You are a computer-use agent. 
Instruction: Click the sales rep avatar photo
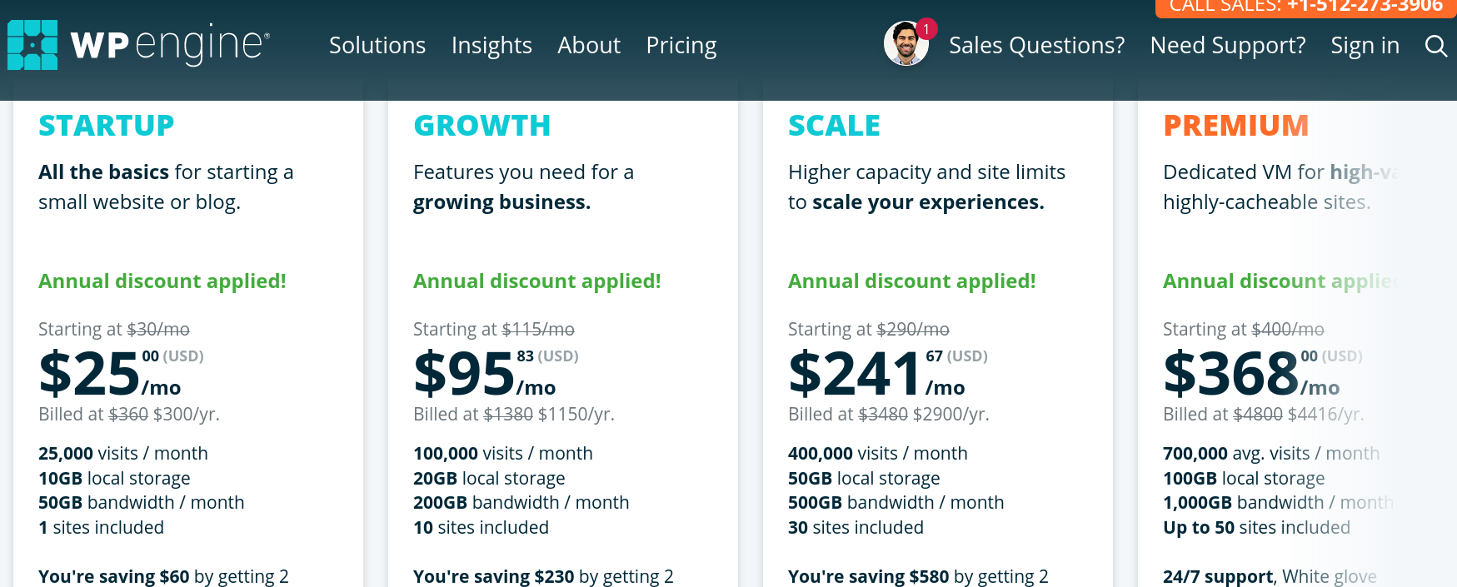(x=906, y=44)
